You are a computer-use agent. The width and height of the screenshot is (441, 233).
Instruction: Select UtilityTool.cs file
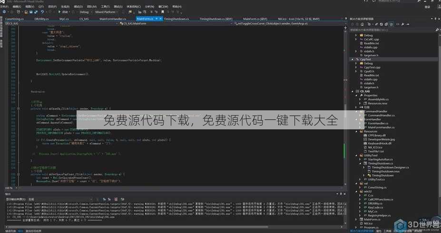coord(376,179)
